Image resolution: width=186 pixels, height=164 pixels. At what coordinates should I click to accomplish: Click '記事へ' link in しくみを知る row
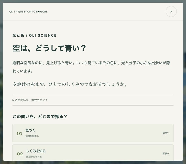coord(166,154)
